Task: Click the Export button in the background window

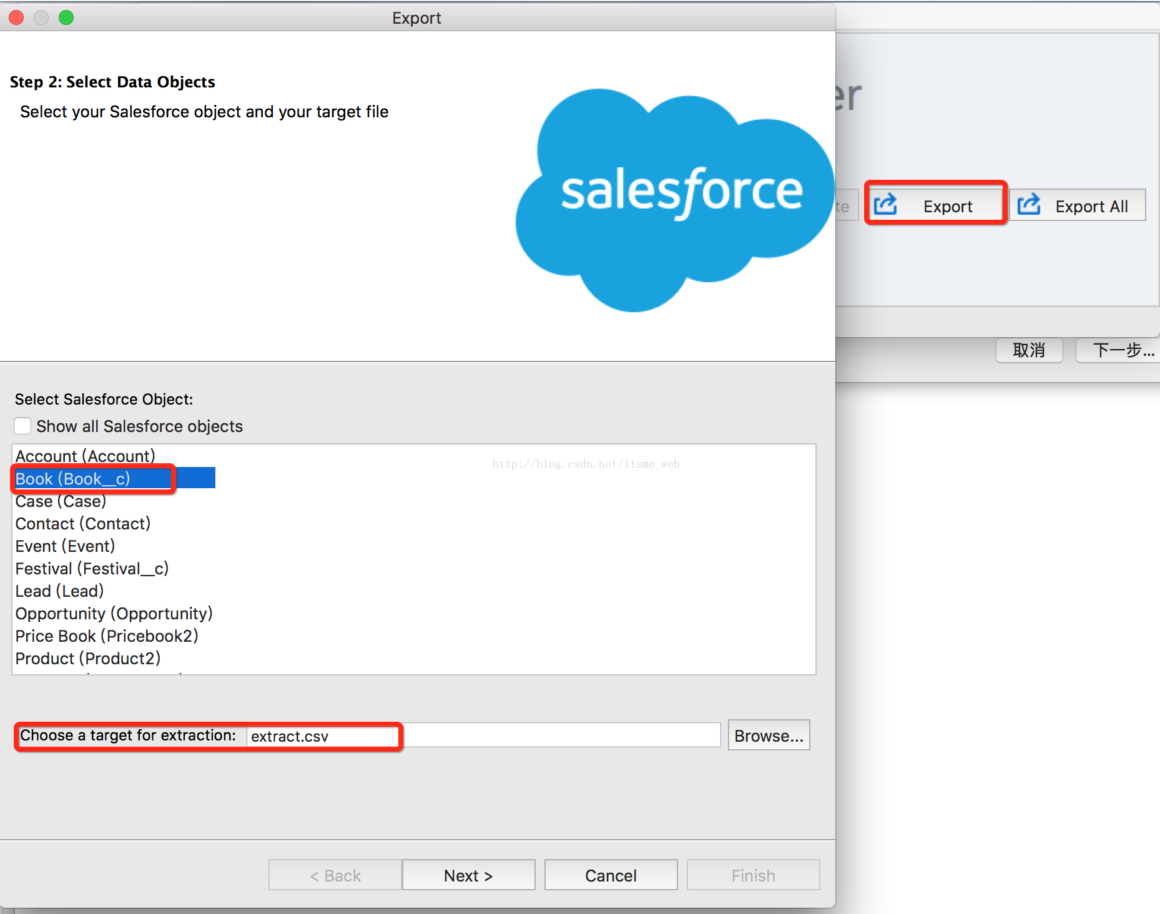Action: pos(936,205)
